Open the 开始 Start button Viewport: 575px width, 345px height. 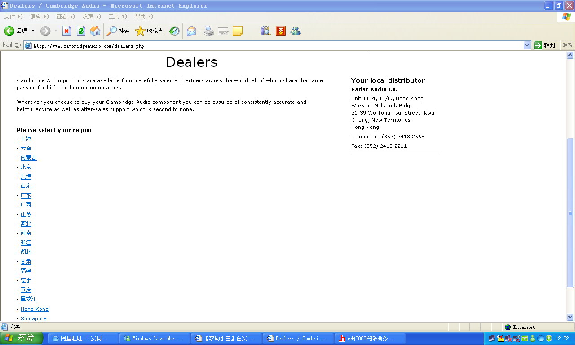21,338
